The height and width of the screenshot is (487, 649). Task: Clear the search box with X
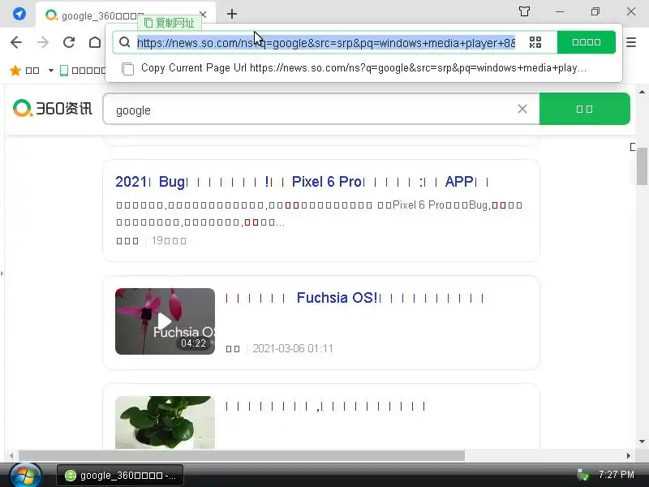click(x=522, y=109)
